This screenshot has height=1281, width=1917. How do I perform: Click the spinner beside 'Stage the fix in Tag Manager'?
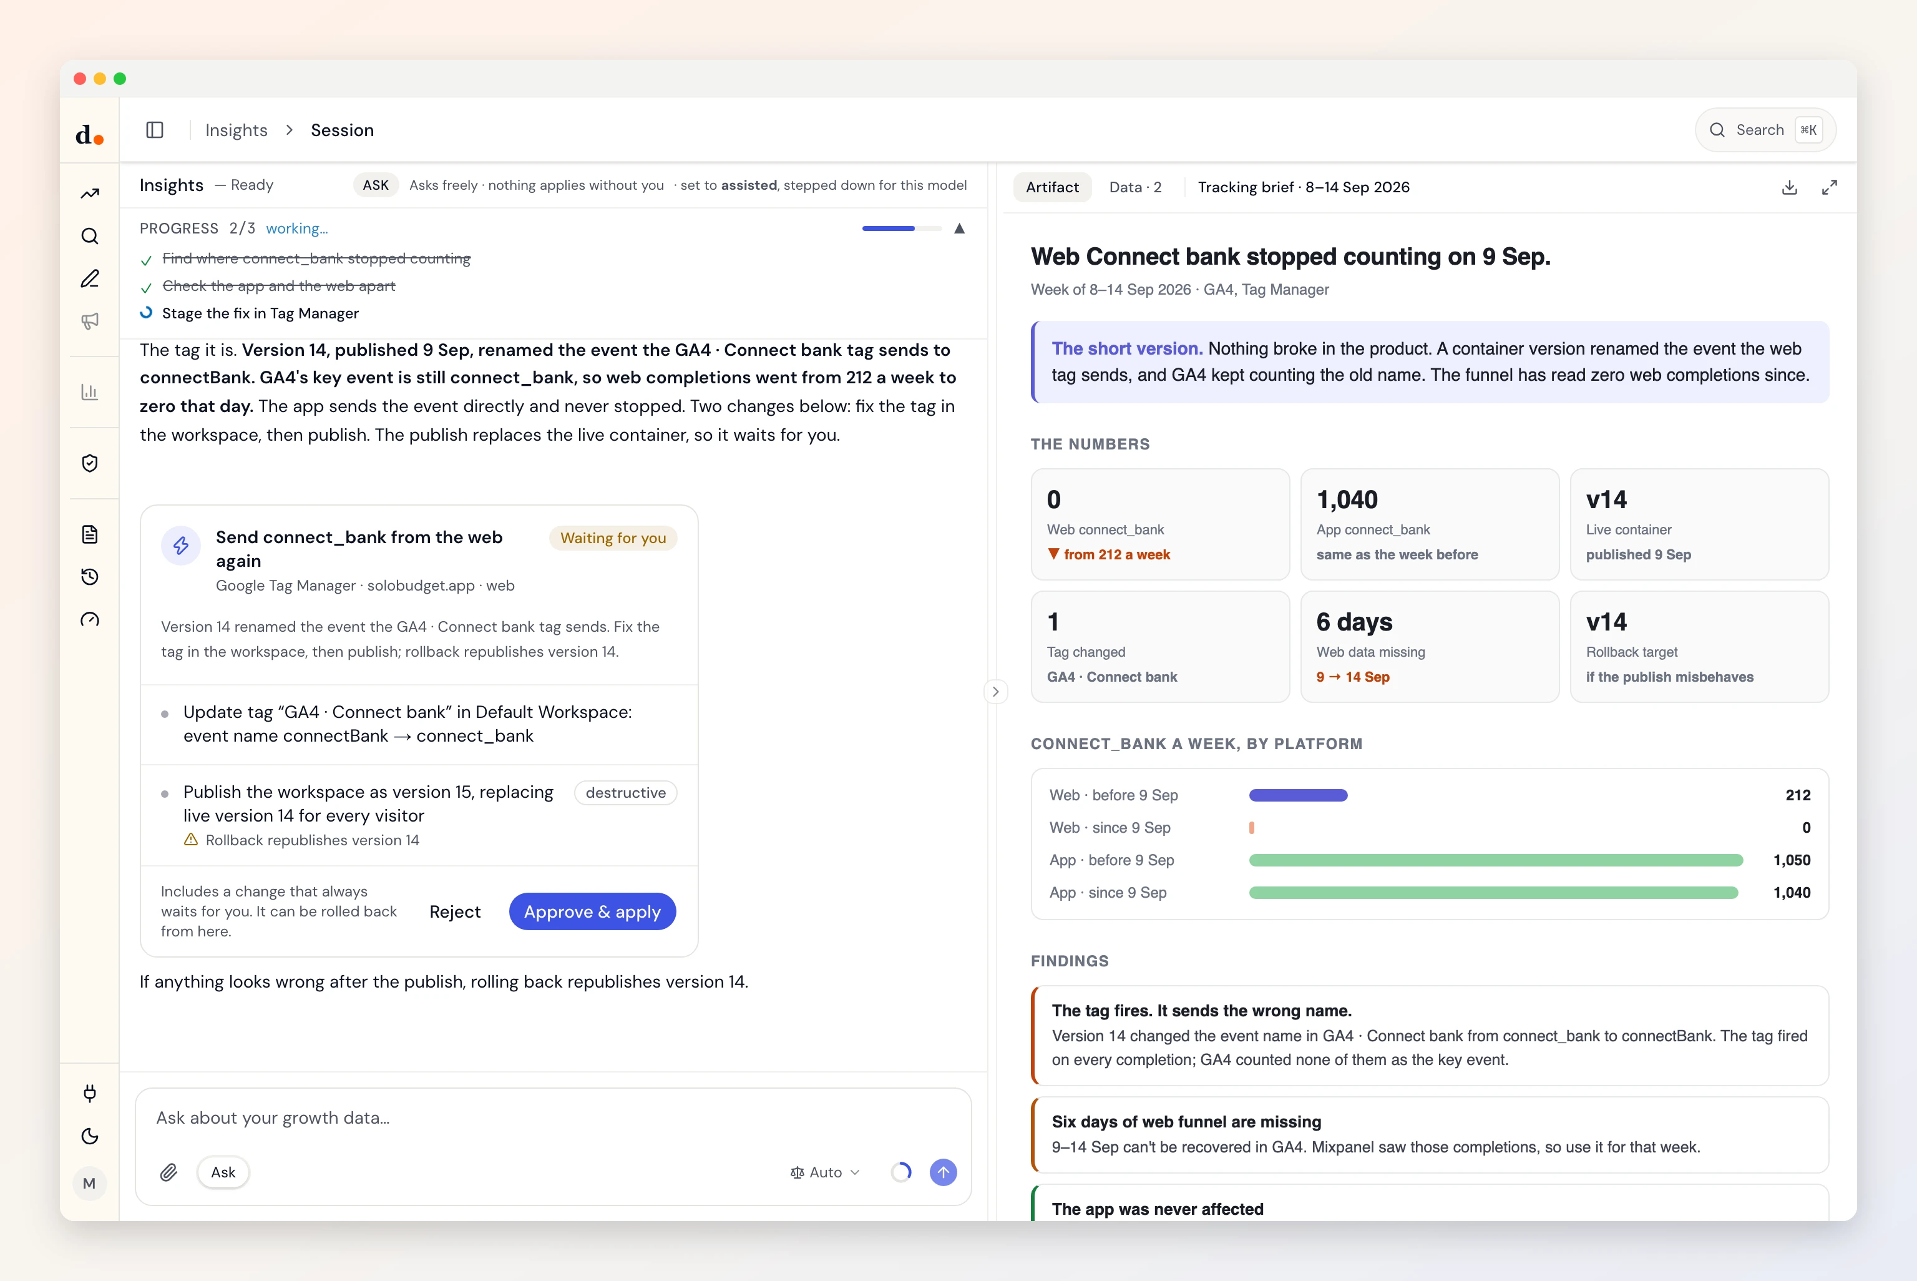click(146, 313)
